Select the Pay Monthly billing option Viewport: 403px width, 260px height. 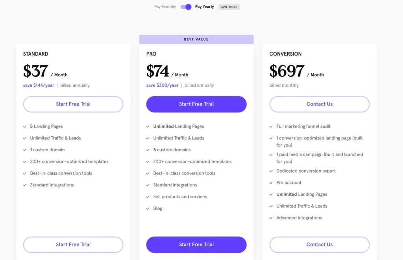click(x=165, y=7)
